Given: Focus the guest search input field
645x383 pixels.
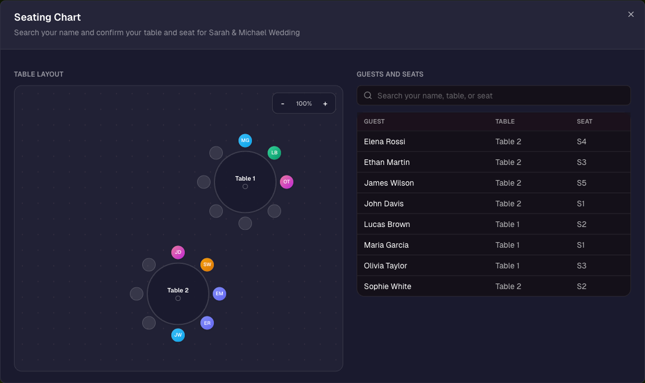Looking at the screenshot, I should click(494, 96).
